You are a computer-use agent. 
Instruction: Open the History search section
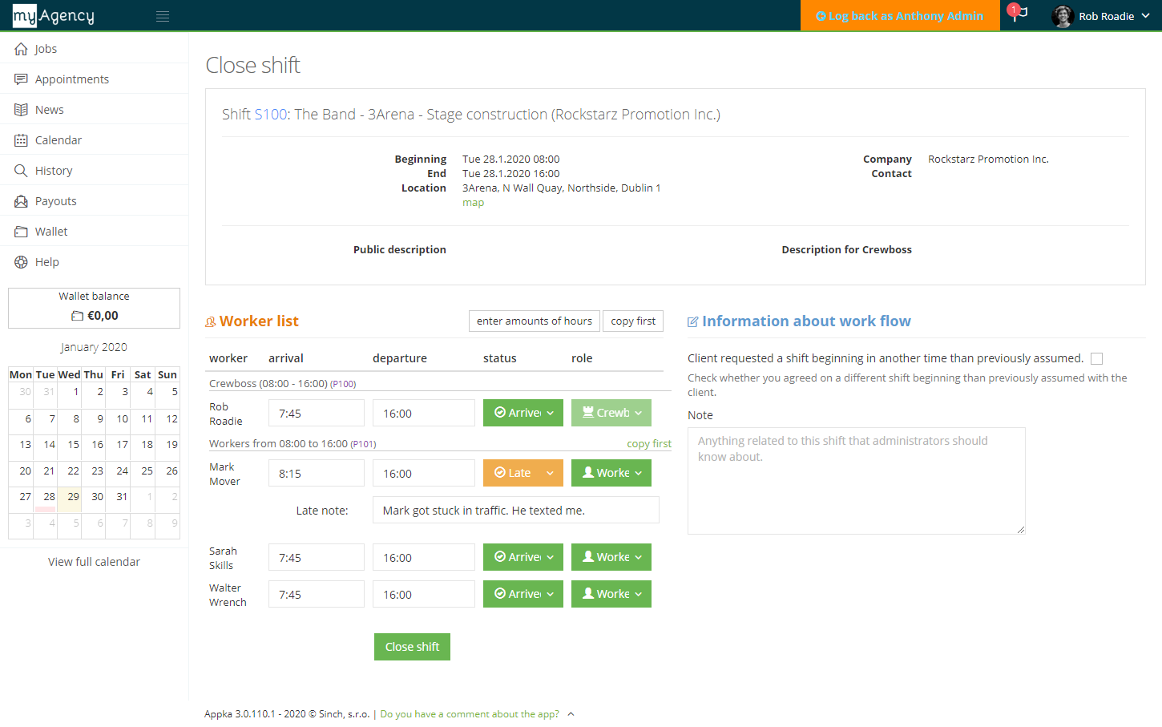pyautogui.click(x=54, y=170)
